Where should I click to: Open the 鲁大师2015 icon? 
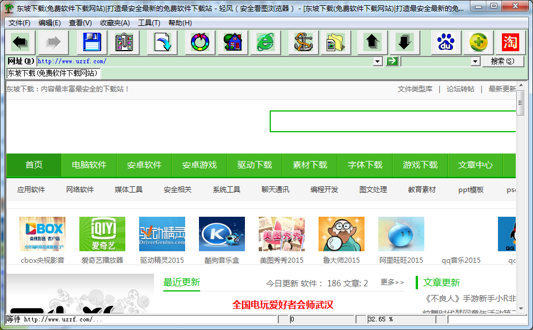[x=342, y=234]
